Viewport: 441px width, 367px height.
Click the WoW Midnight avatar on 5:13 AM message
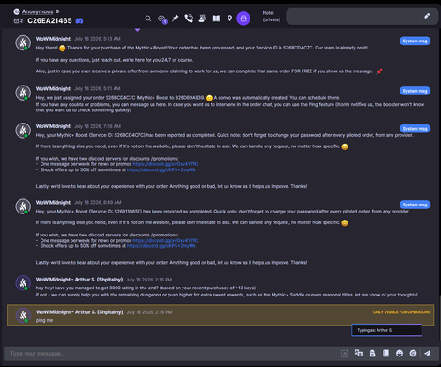click(23, 42)
